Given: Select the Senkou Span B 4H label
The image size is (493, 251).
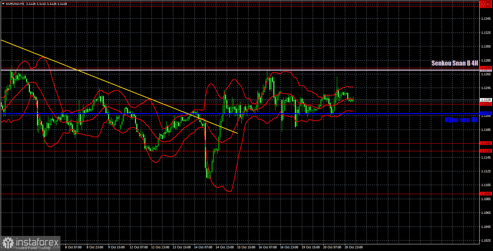Looking at the screenshot, I should (x=454, y=63).
